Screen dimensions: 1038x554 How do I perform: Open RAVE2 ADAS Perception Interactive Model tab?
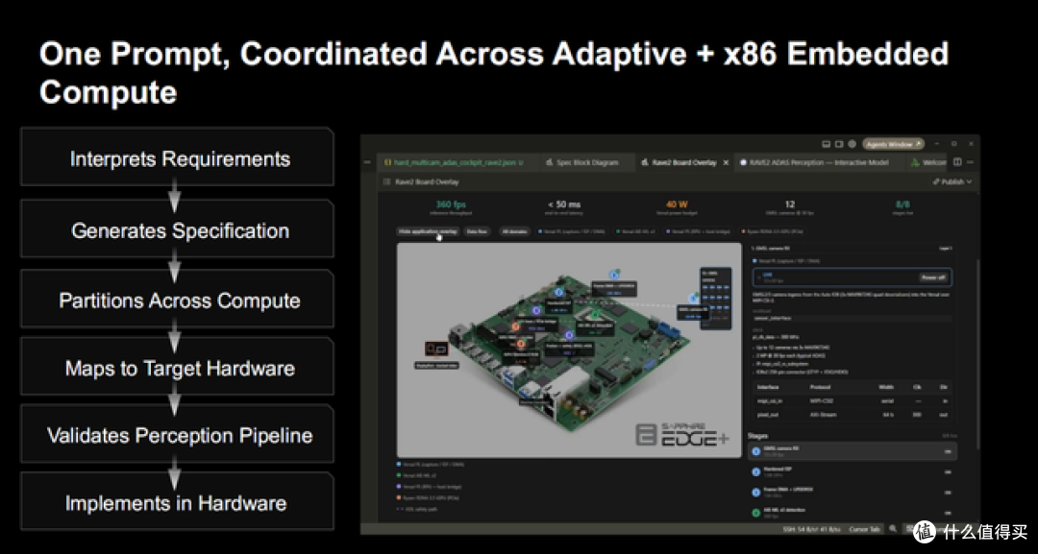(x=818, y=162)
